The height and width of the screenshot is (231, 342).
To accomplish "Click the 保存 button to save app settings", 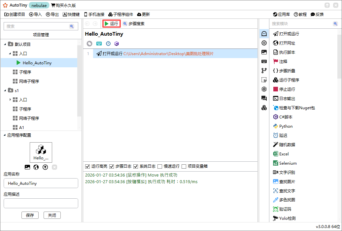I will [30, 215].
